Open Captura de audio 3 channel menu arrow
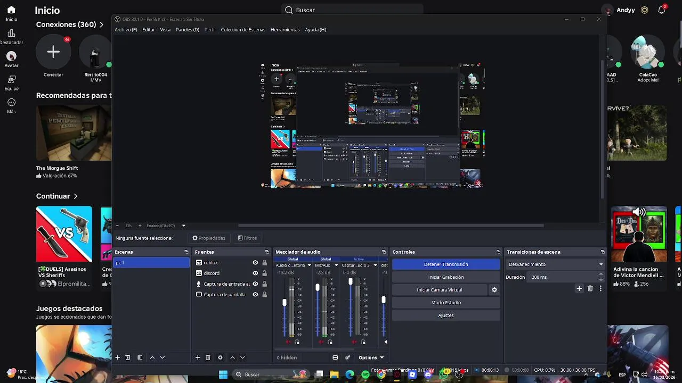This screenshot has height=383, width=682. [375, 265]
